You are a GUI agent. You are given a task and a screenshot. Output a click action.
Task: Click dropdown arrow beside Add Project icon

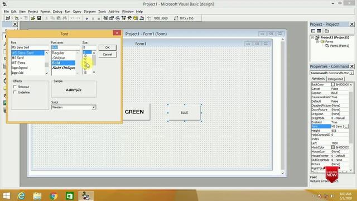point(12,18)
